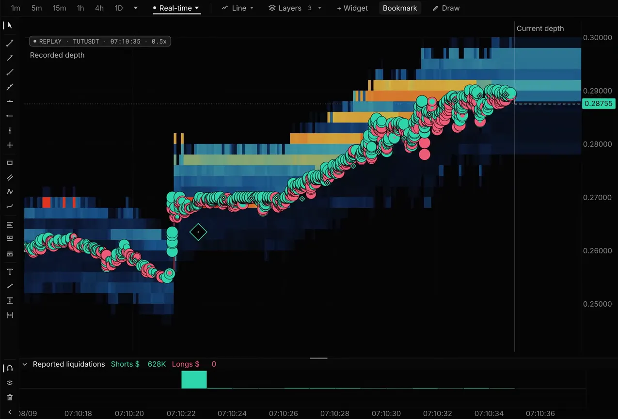Open the Line chart type dropdown

click(x=238, y=8)
